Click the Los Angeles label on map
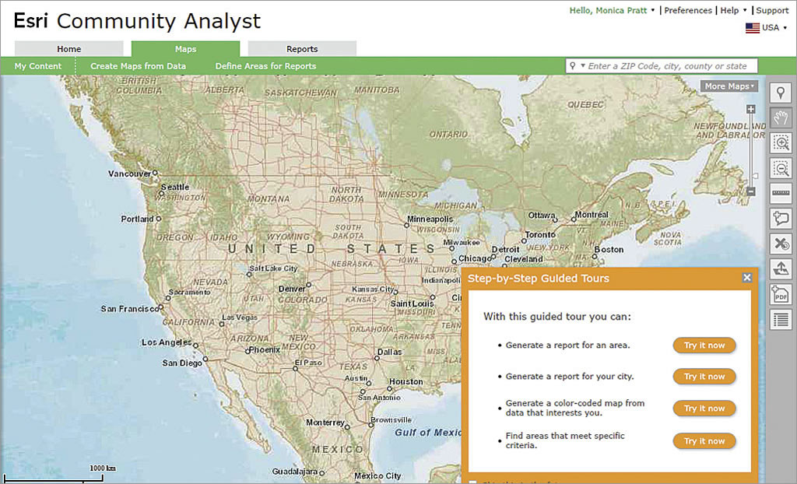Viewport: 797px width, 484px height. (x=167, y=342)
